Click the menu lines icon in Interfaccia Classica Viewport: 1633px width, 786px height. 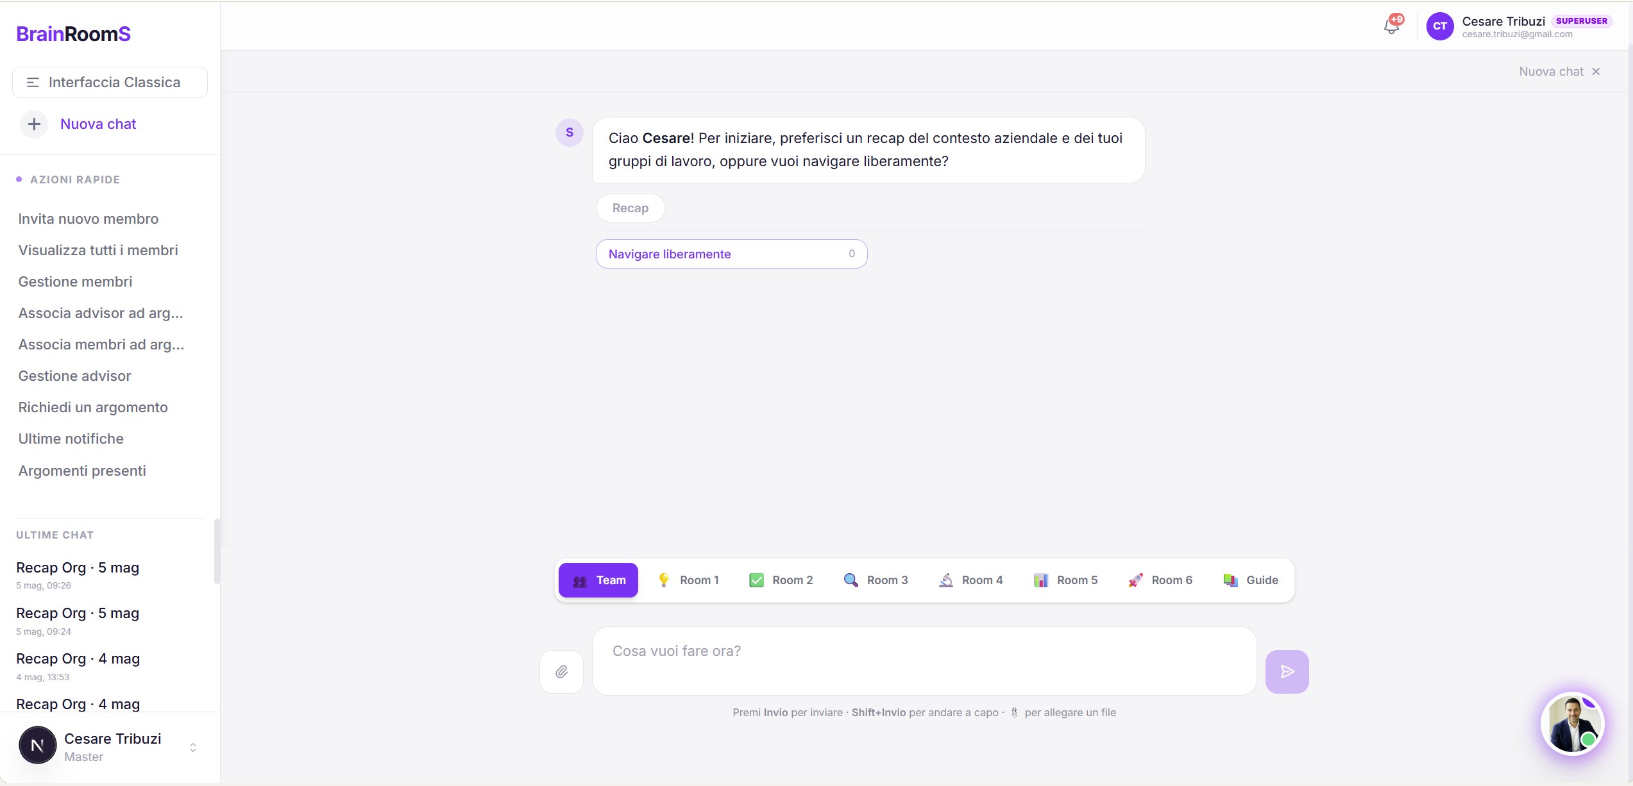click(x=33, y=82)
